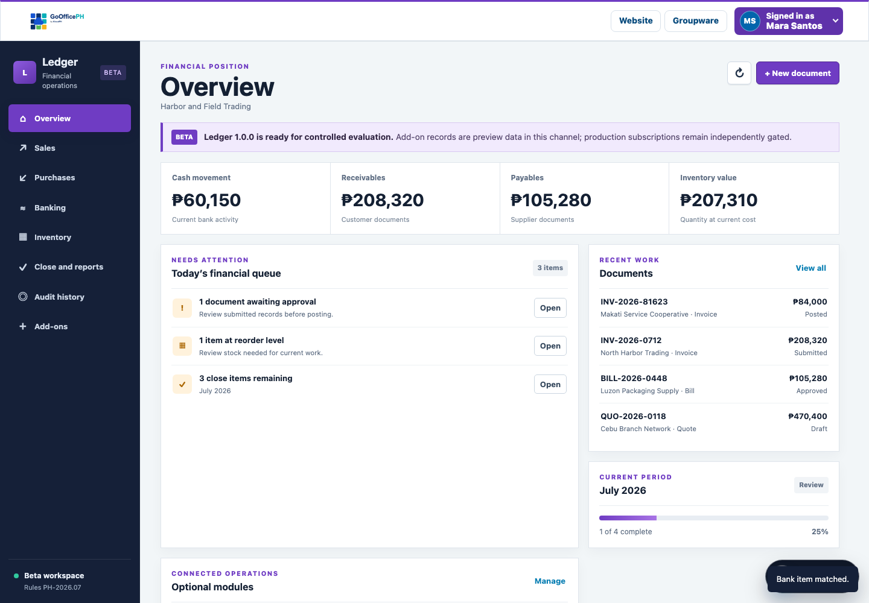Click the Harbor and Field Trading subtitle
The height and width of the screenshot is (603, 869).
(205, 107)
